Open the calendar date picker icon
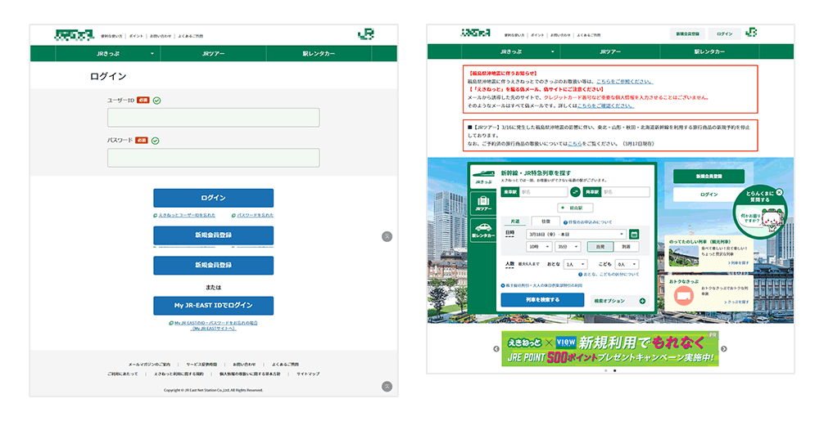The width and height of the screenshot is (824, 421). (x=634, y=235)
